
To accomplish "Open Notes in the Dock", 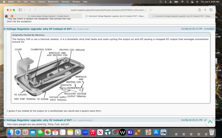I will pyautogui.click(x=70, y=132).
